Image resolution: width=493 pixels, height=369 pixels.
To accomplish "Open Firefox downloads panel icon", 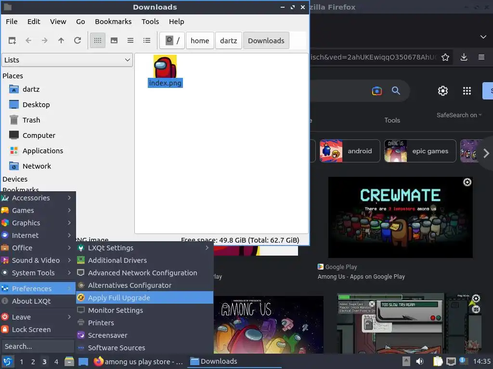I will (464, 57).
